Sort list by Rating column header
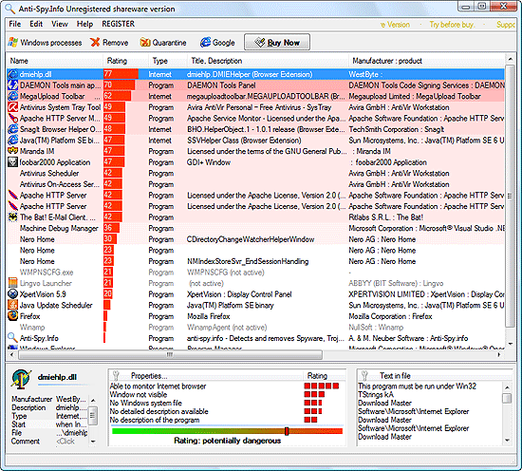The width and height of the screenshot is (522, 471). (117, 61)
